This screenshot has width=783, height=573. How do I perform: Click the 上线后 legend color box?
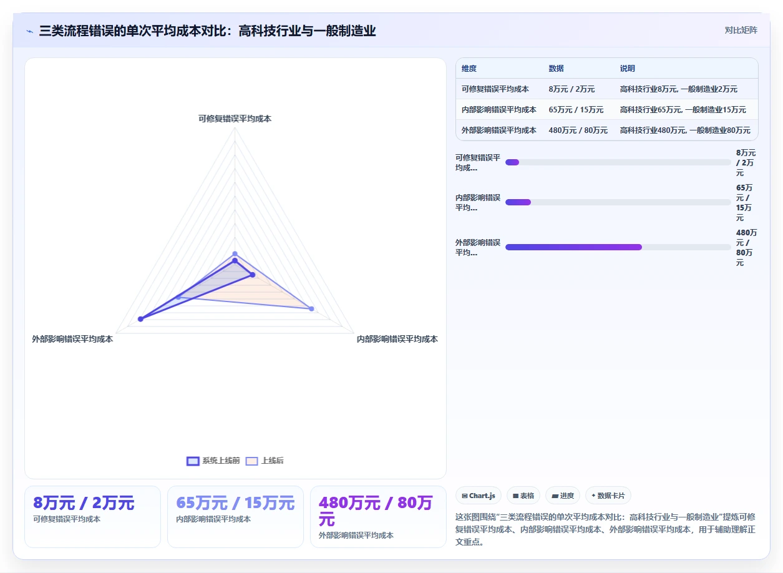(252, 461)
